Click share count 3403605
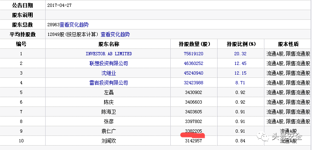This screenshot has height=150, width=312. pos(194,112)
